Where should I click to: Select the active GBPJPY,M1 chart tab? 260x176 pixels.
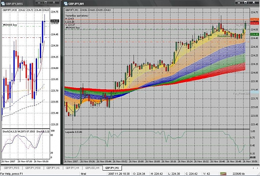point(112,168)
